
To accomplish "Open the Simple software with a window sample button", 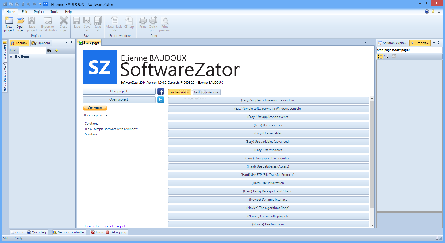I will (268, 100).
